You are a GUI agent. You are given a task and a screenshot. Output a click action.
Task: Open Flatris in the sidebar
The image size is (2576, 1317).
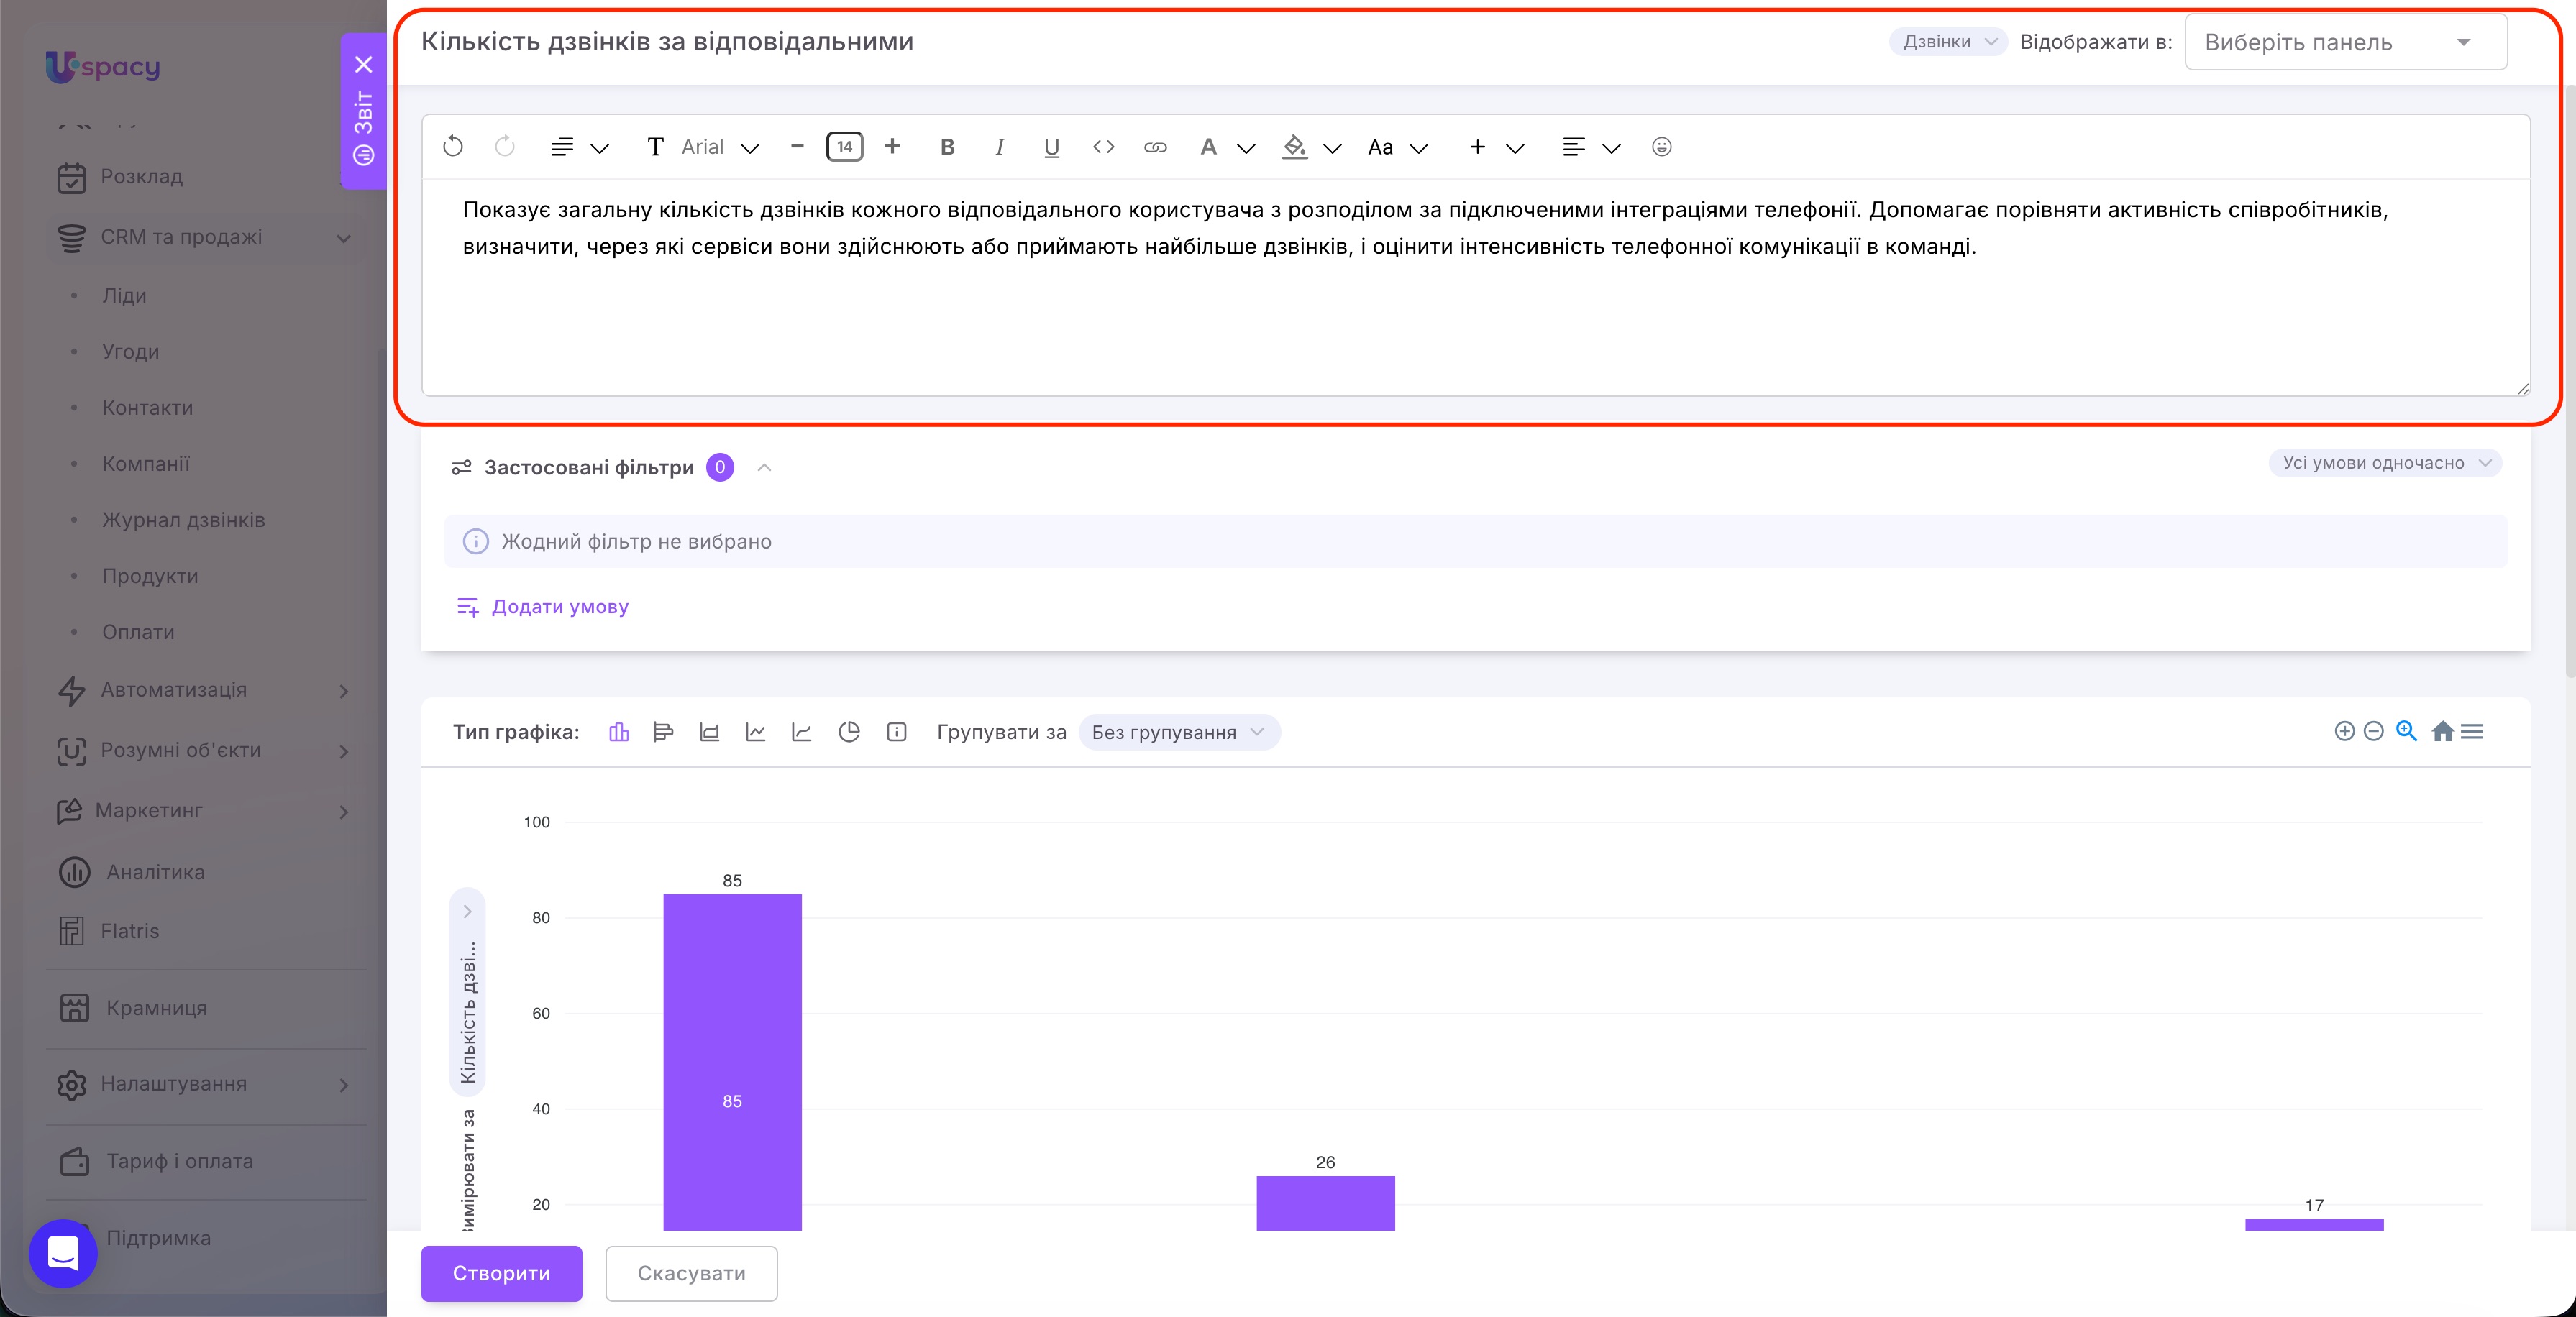[x=129, y=931]
